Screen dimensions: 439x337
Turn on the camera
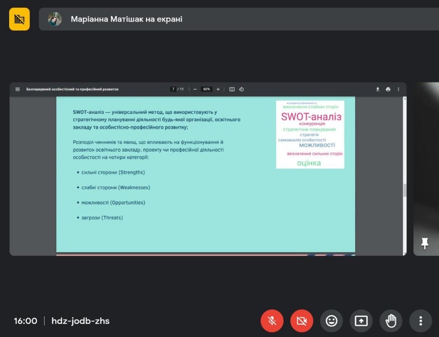click(302, 321)
